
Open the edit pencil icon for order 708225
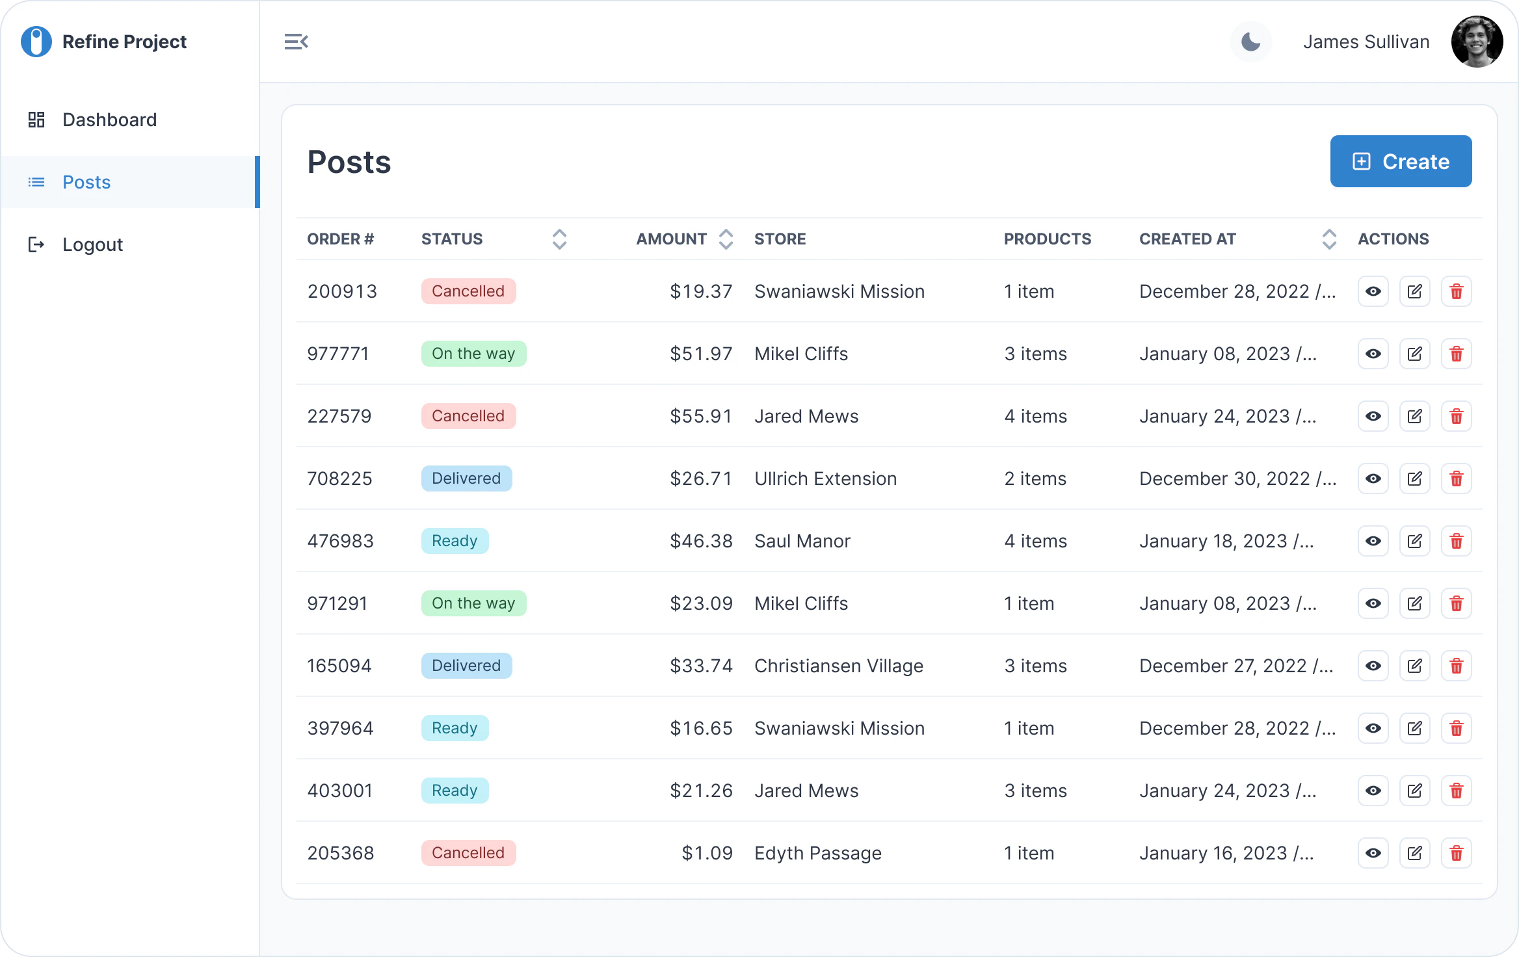pyautogui.click(x=1415, y=478)
